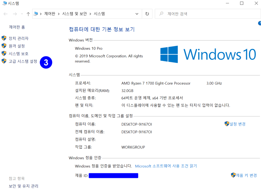Viewport: 261px width, 191px height.
Task: Click the 제품 키 변경 link
Action: pyautogui.click(x=246, y=175)
